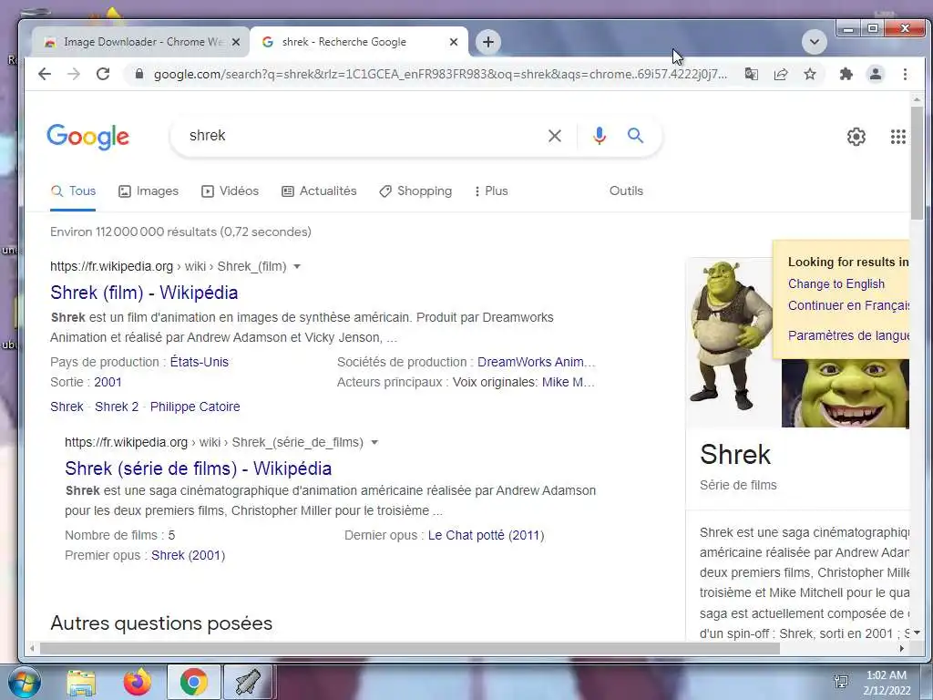Click the Google logo
This screenshot has height=700, width=933.
(88, 137)
